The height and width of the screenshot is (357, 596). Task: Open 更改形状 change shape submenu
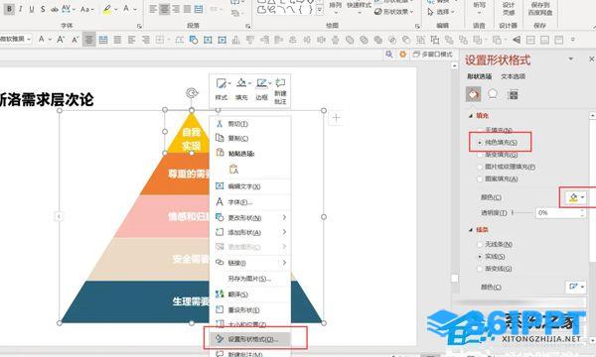pos(250,218)
